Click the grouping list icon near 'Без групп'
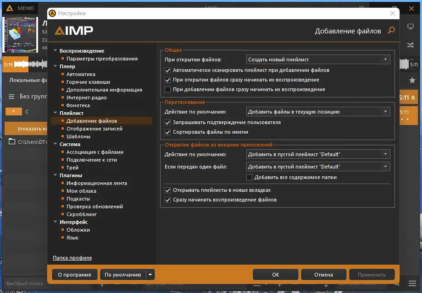 (x=11, y=96)
